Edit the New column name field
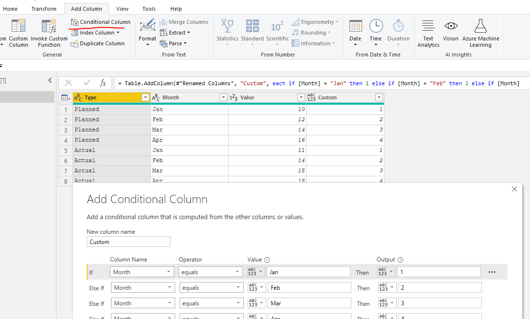 pos(128,242)
